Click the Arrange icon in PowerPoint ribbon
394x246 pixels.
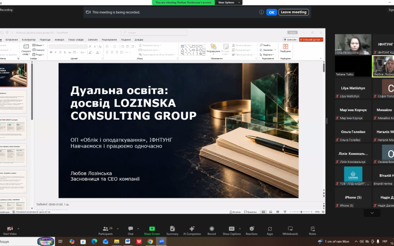(213, 46)
